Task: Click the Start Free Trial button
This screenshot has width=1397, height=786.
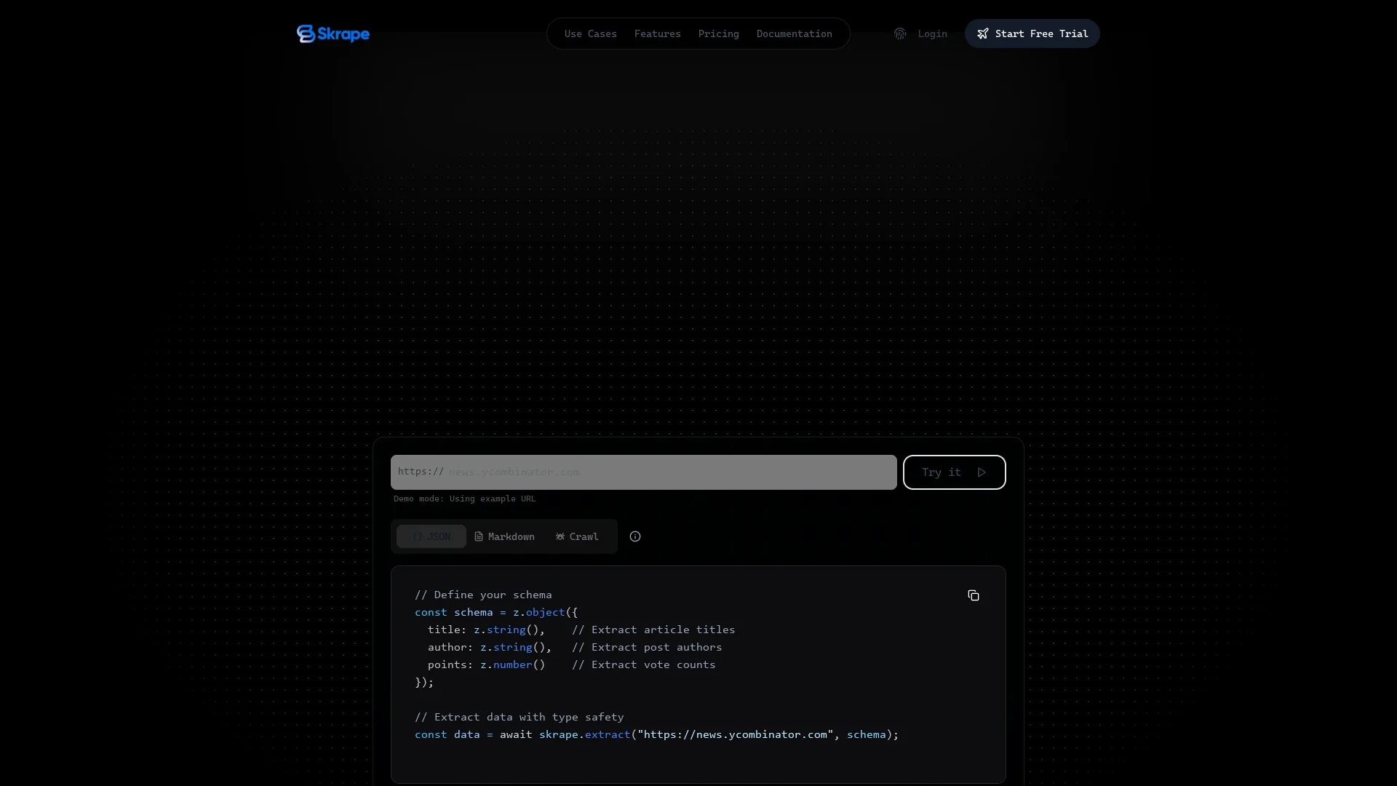Action: point(1032,33)
